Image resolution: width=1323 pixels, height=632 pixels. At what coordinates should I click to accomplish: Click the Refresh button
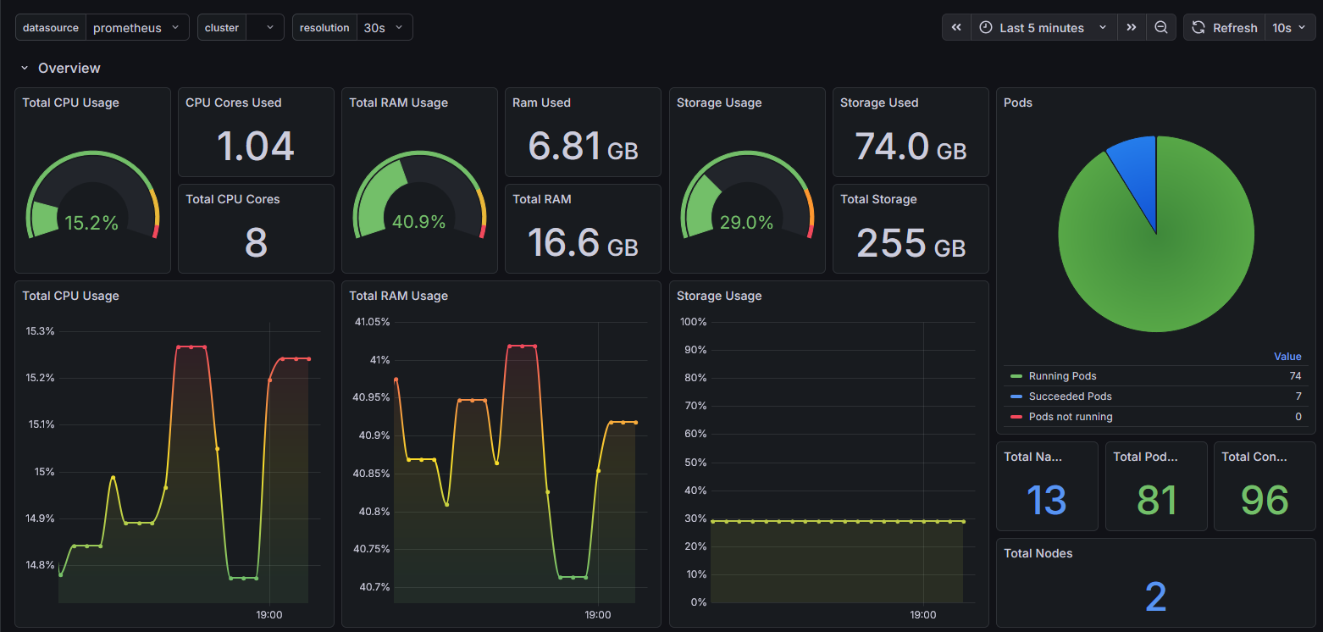[x=1234, y=27]
